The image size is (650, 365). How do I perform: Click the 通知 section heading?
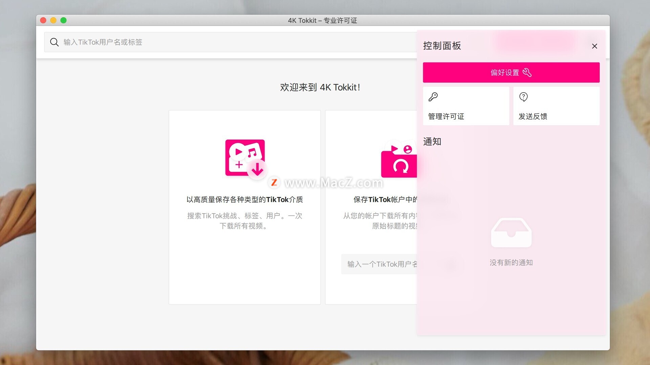point(432,142)
